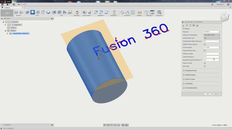Image resolution: width=232 pixels, height=130 pixels.
Task: Open the Sideways Compensation dropdown
Action: [x=212, y=35]
